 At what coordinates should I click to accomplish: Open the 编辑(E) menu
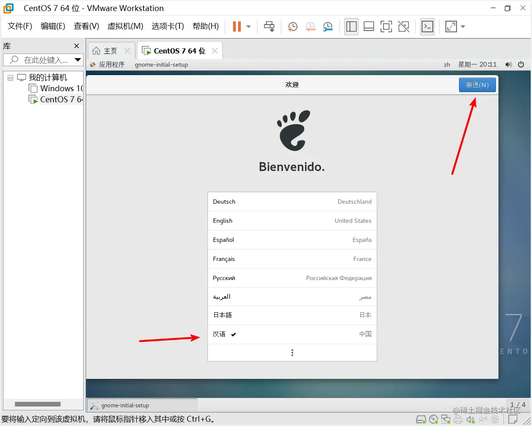(x=53, y=26)
